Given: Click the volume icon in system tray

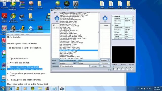Looking at the screenshot, I should point(150,89).
